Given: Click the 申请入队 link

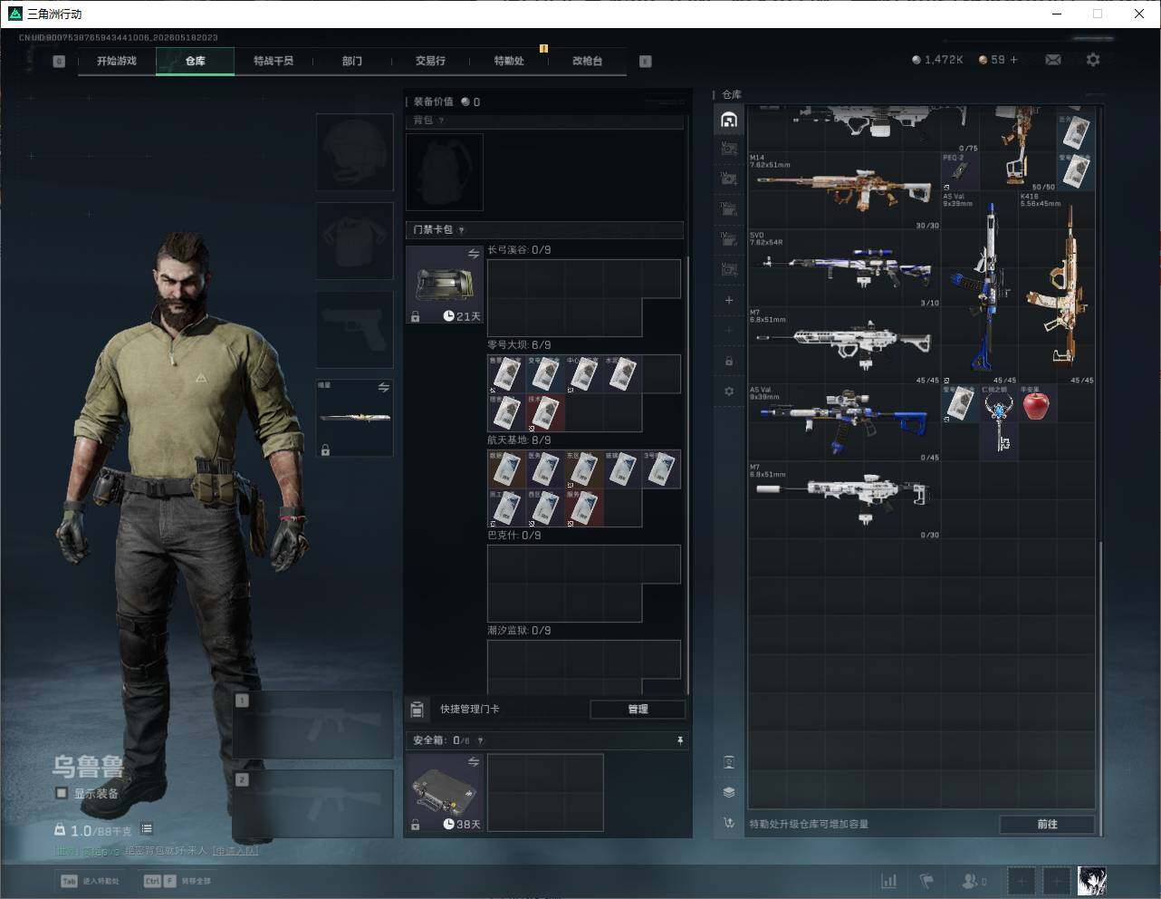Looking at the screenshot, I should click(x=235, y=851).
